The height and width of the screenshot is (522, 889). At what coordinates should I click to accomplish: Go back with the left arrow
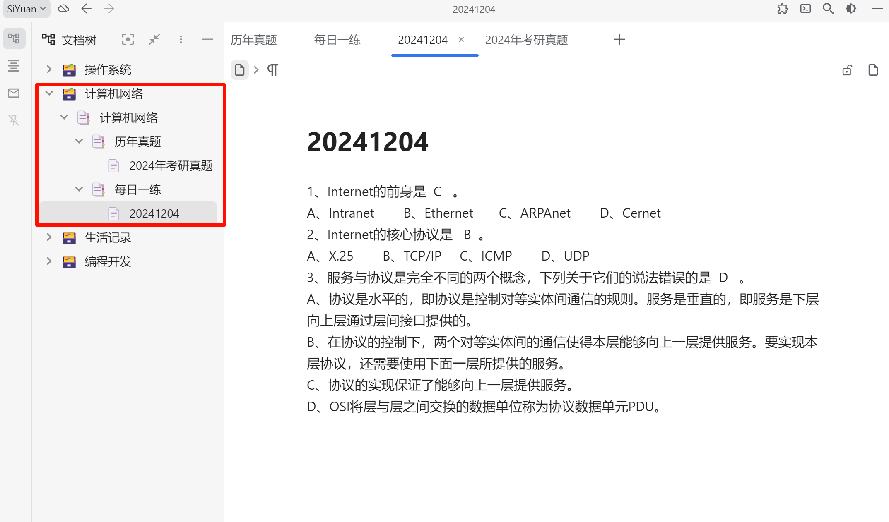(86, 9)
